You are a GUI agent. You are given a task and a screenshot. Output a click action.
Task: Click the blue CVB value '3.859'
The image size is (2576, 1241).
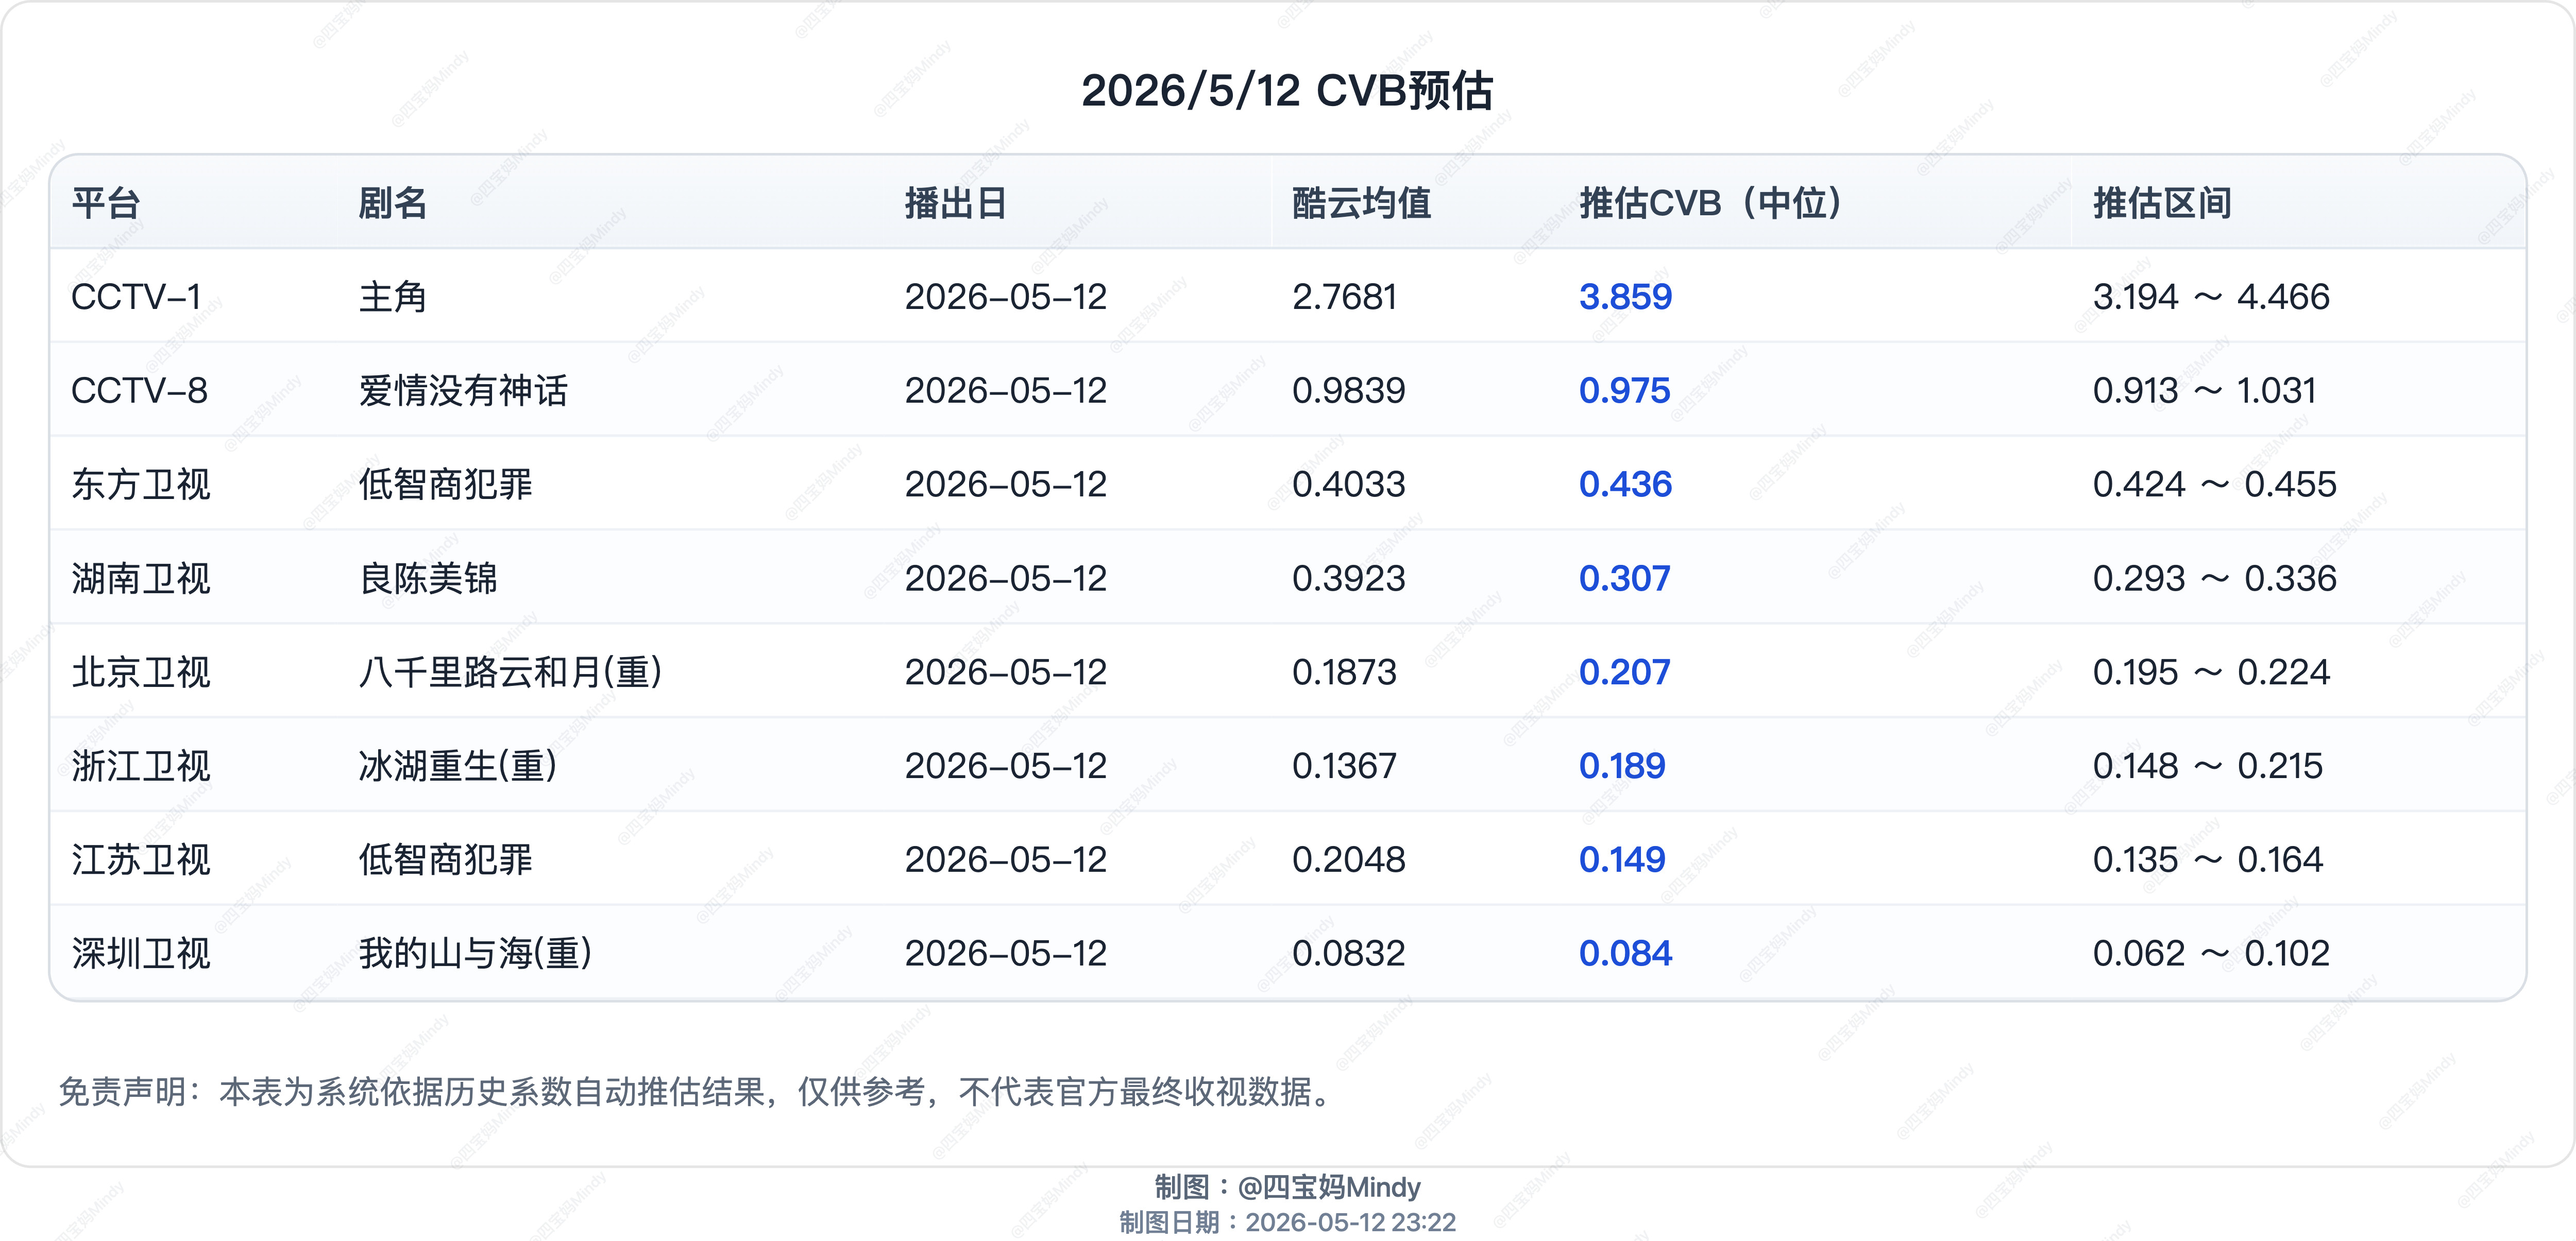[1626, 297]
